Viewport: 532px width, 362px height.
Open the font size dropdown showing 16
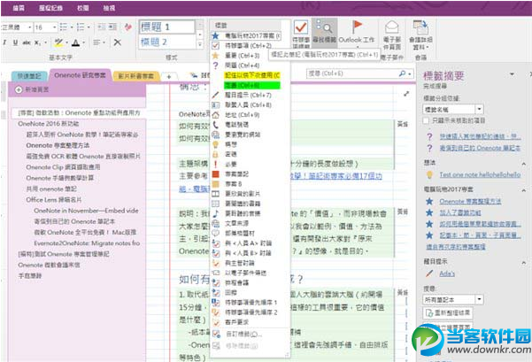tap(42, 27)
